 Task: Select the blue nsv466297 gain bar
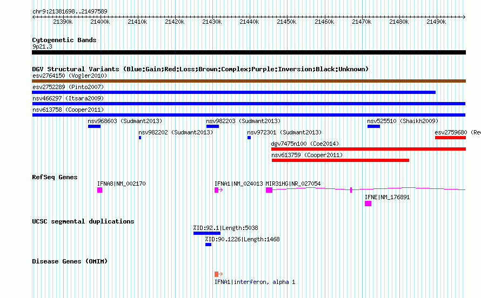point(249,104)
